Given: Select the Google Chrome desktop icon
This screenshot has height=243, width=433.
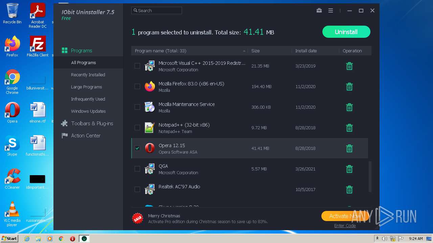Looking at the screenshot, I should tap(12, 82).
